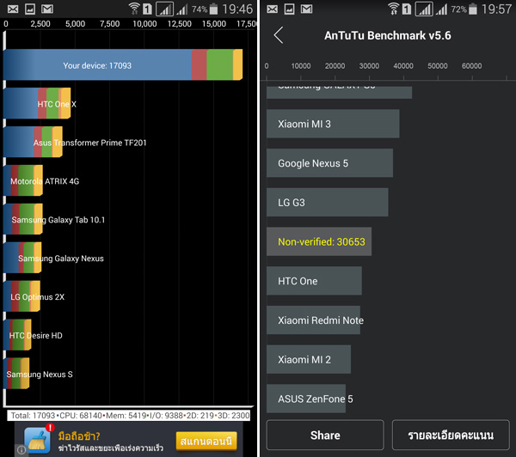
Task: Tap the 72% battery percentage text
Action: 459,9
